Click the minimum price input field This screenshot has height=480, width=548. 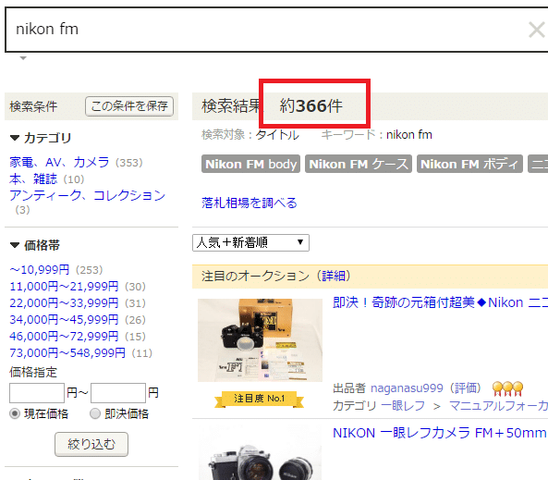coord(37,393)
